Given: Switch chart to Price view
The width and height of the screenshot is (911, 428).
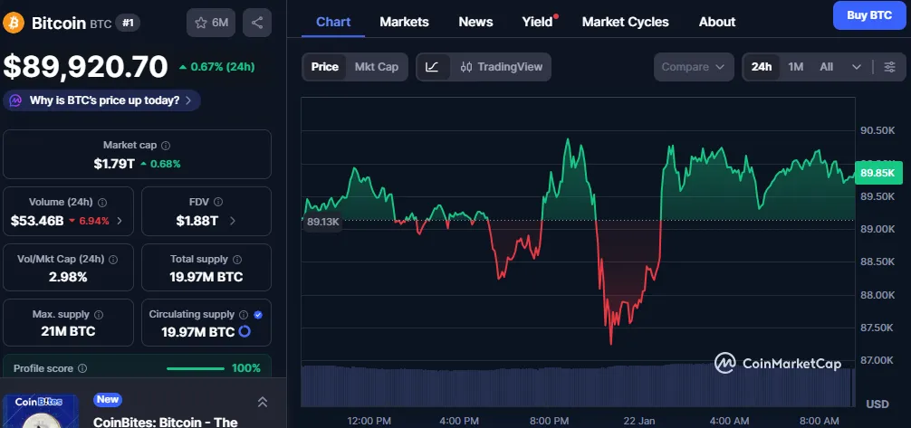Looking at the screenshot, I should coord(325,67).
